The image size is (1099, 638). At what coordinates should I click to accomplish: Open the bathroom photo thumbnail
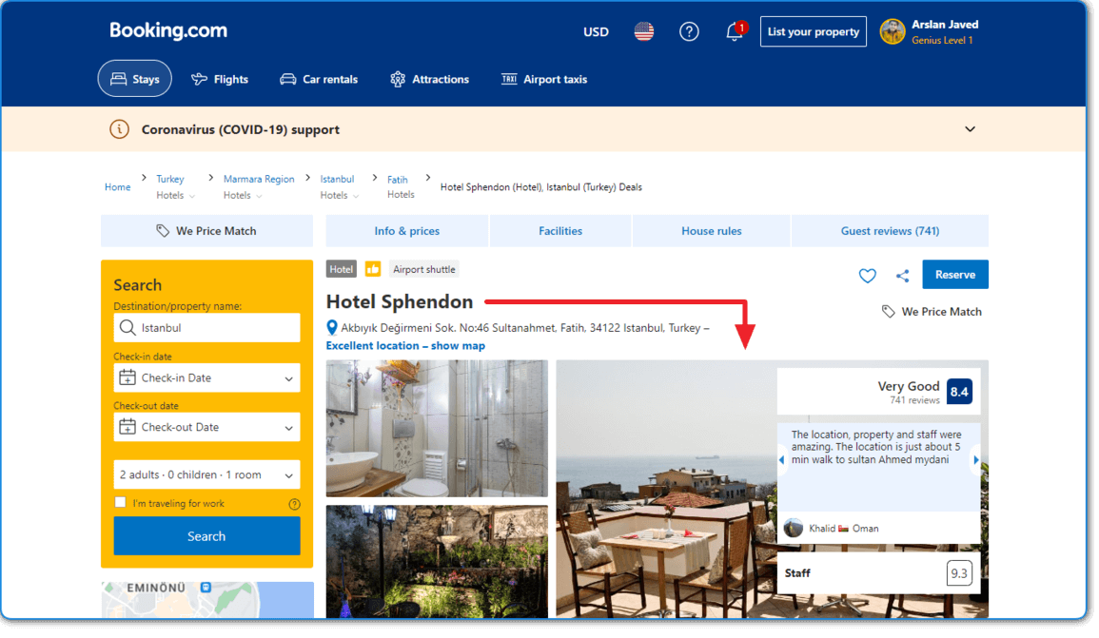(437, 429)
